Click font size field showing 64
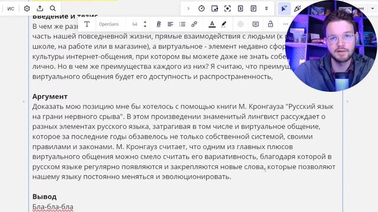378x212 pixels. [135, 24]
